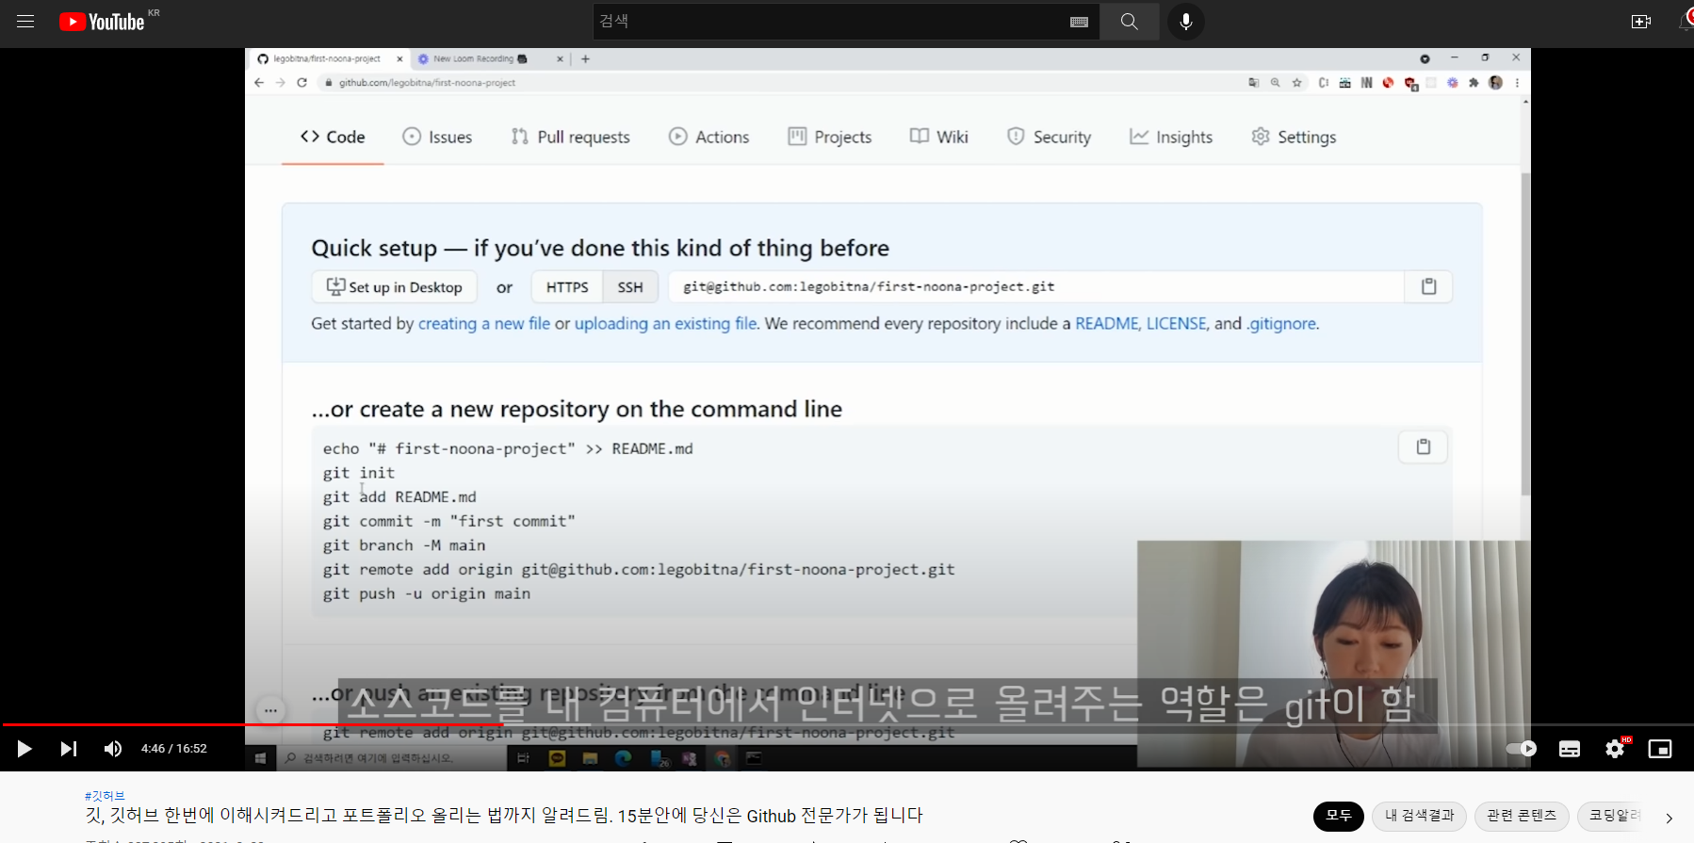Toggle subtitles closed captions
The width and height of the screenshot is (1694, 843).
coord(1570,749)
